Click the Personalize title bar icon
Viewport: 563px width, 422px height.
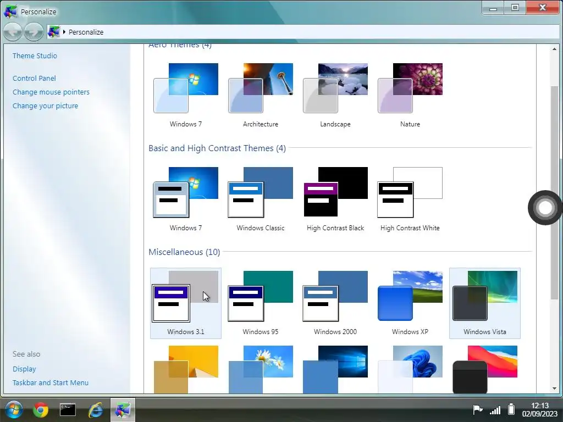[x=10, y=12]
